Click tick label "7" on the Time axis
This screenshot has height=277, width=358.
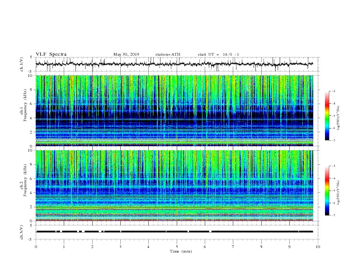(x=233, y=247)
